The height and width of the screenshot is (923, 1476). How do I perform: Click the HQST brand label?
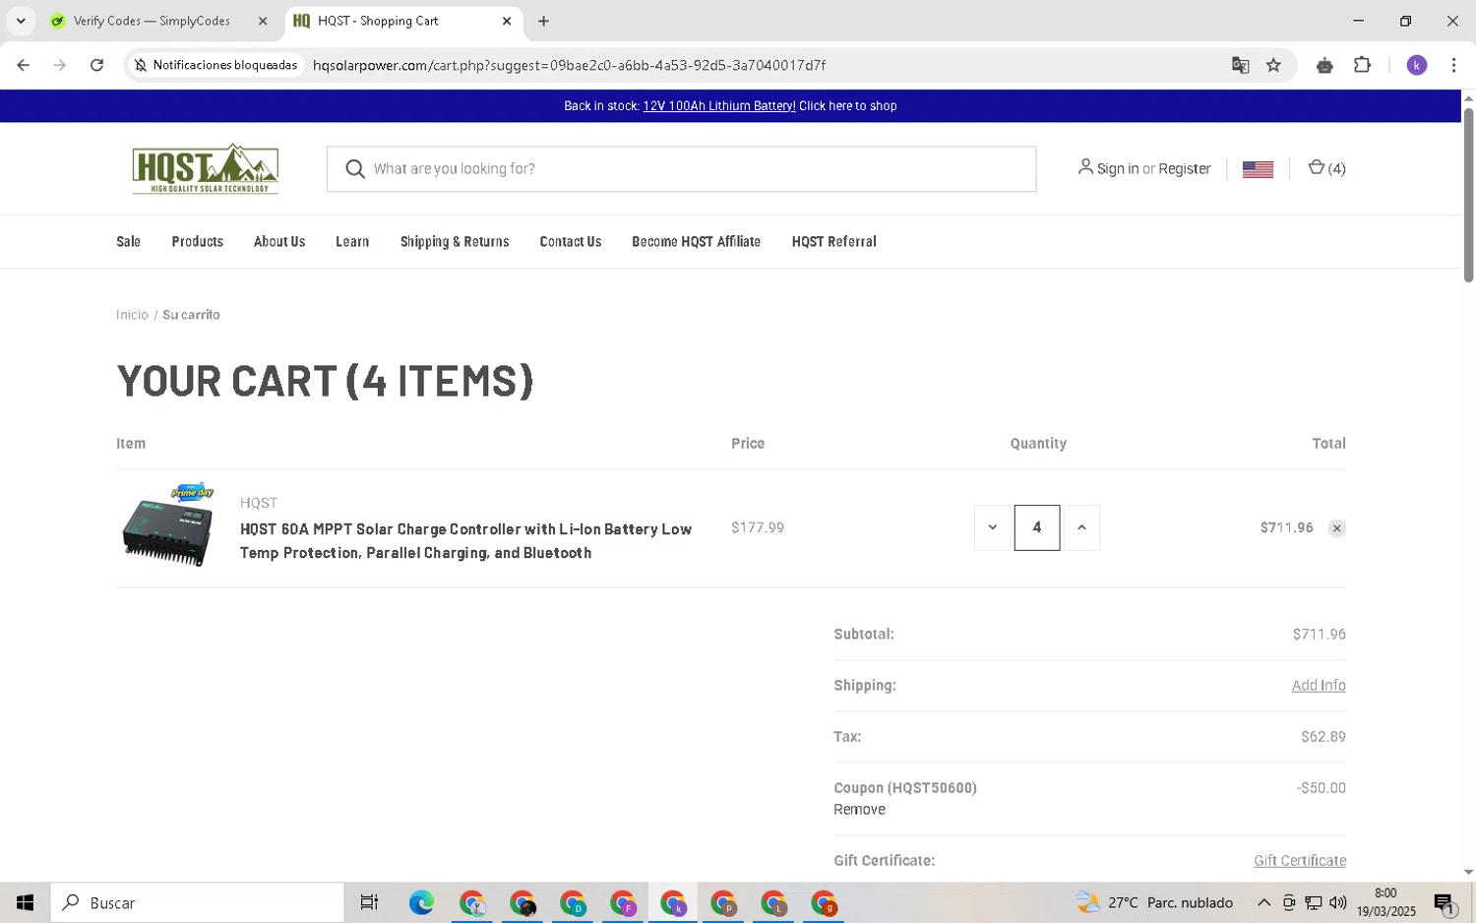pos(259,503)
